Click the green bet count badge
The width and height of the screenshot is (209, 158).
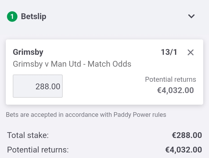tap(12, 17)
